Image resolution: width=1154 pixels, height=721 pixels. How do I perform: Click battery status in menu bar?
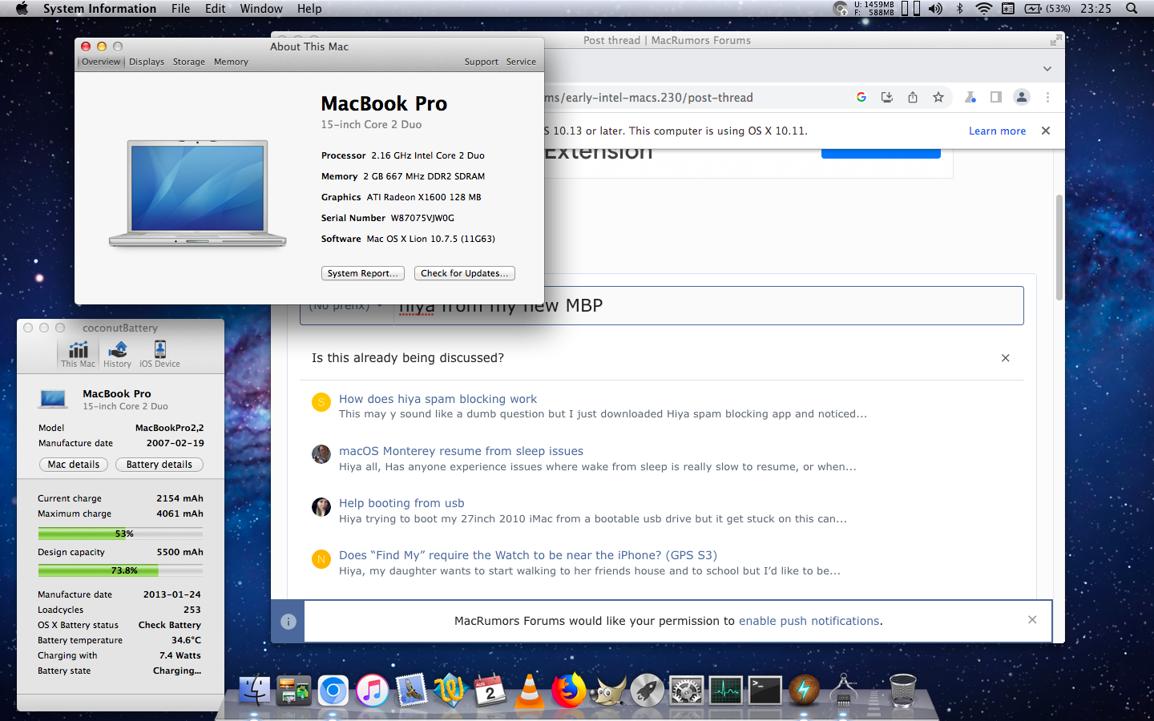coord(1047,9)
